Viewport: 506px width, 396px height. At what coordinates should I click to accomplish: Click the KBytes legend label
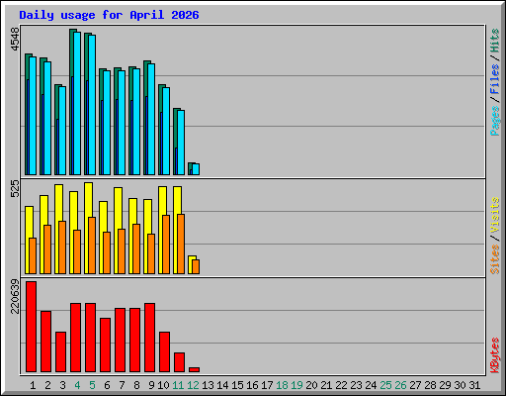click(495, 355)
